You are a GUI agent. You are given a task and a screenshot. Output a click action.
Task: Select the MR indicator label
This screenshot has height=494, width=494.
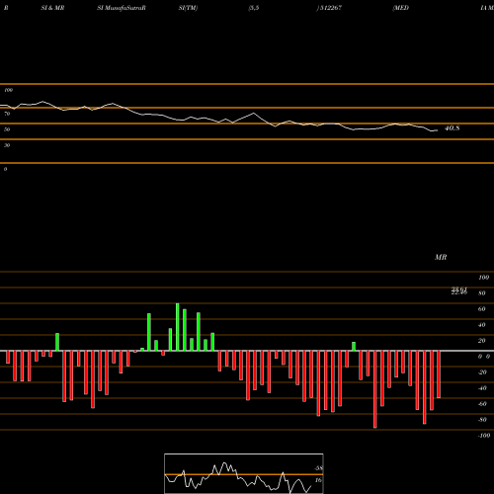(441, 257)
